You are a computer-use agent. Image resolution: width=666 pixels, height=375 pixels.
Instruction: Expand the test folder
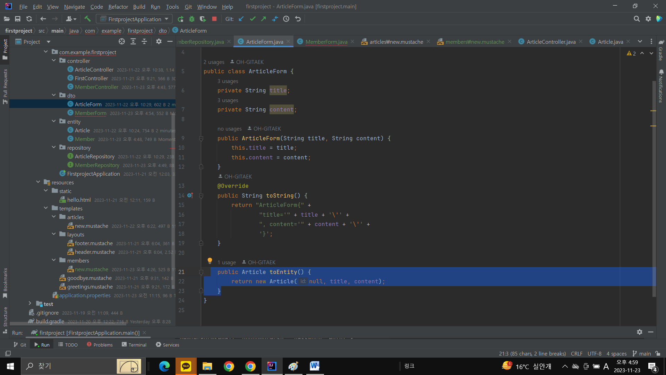pyautogui.click(x=30, y=304)
